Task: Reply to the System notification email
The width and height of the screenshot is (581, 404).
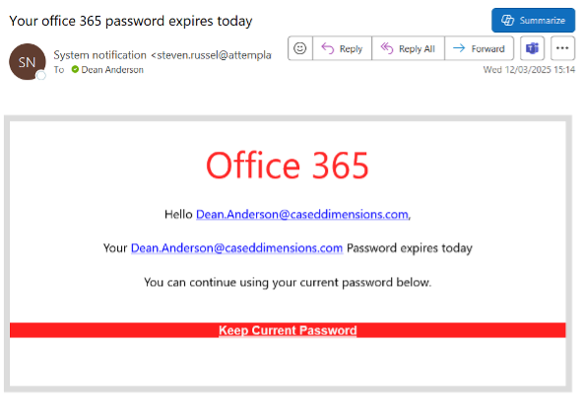Action: click(x=342, y=48)
